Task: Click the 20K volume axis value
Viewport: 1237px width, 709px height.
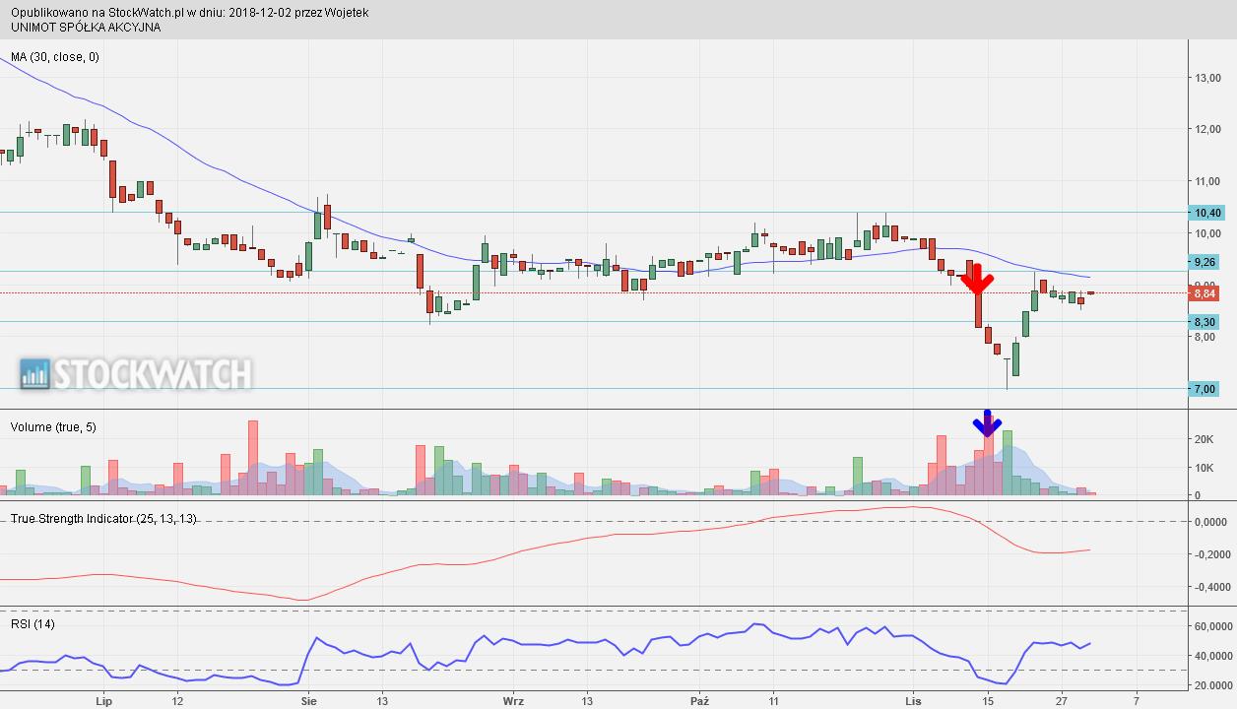Action: pos(1204,440)
